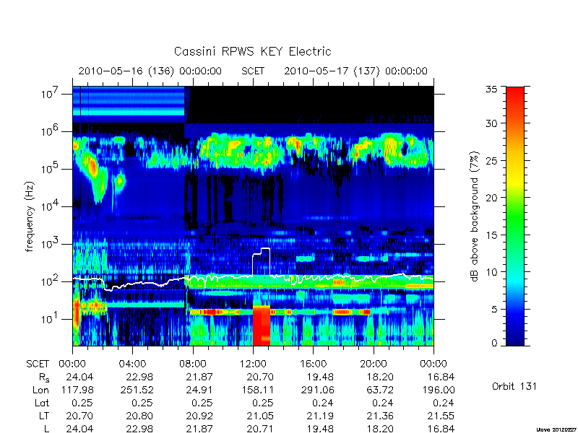Click the Rs value 20.70
578x433 pixels.
coord(260,377)
